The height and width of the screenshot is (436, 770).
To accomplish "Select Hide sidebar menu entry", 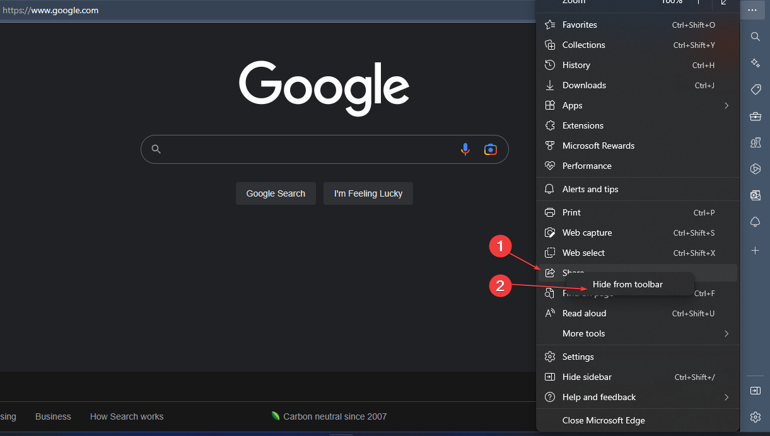I will (637, 377).
